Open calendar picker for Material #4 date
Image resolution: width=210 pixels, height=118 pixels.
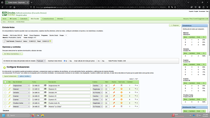coord(45,89)
